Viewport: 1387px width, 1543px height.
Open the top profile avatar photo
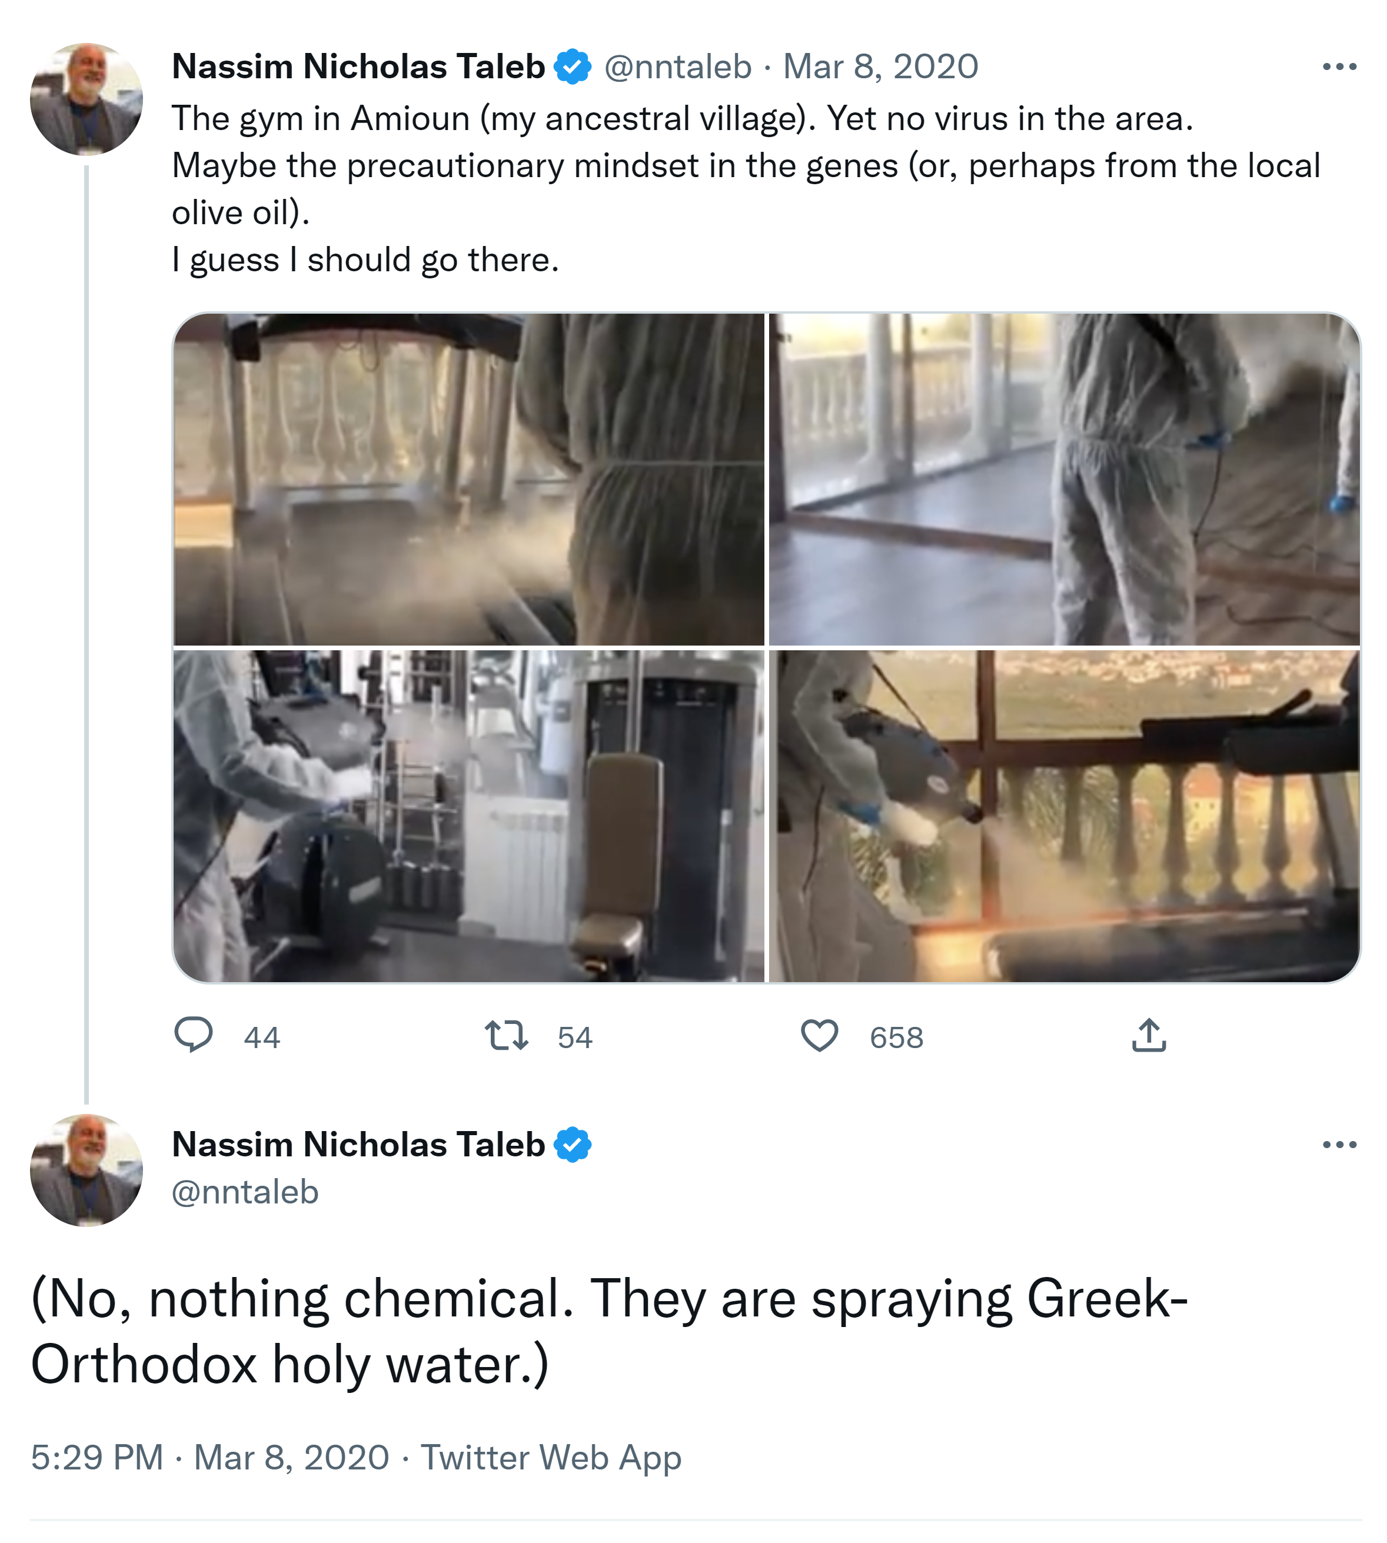pyautogui.click(x=86, y=99)
